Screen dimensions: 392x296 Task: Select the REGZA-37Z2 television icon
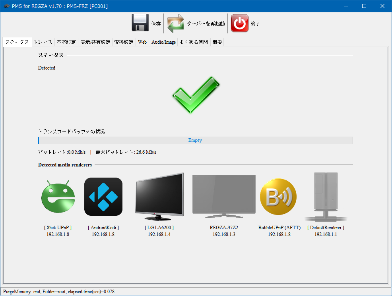pos(223,196)
